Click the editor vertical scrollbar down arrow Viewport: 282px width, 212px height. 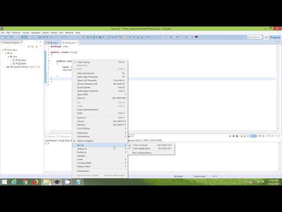[x=278, y=129]
